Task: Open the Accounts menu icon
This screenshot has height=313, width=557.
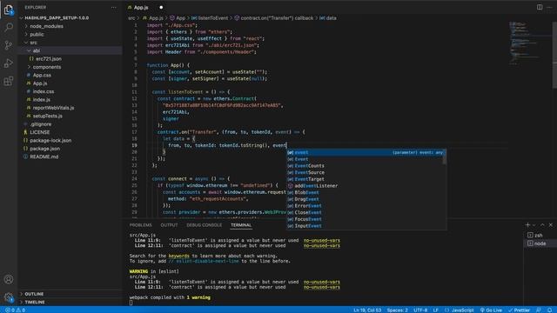Action: click(9, 279)
